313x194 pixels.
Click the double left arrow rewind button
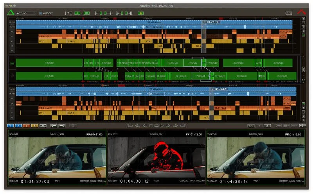[138, 126]
